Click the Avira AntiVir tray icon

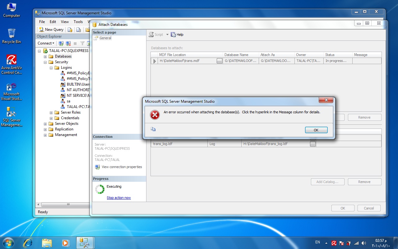point(334,243)
